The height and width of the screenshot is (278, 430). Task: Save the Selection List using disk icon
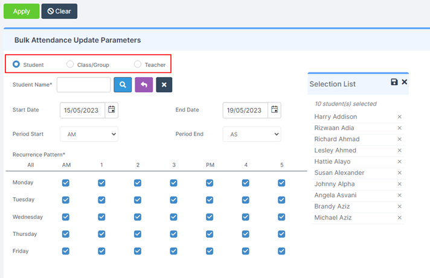click(x=394, y=82)
